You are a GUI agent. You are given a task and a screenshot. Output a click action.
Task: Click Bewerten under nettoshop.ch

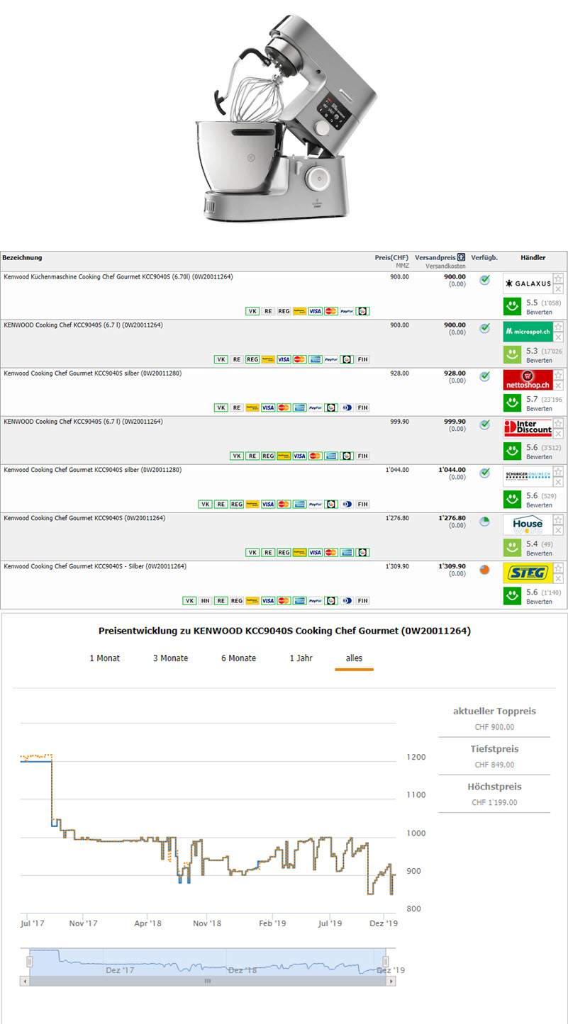pos(539,409)
